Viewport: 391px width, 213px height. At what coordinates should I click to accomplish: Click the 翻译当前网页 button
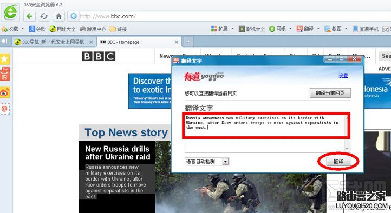tap(330, 93)
